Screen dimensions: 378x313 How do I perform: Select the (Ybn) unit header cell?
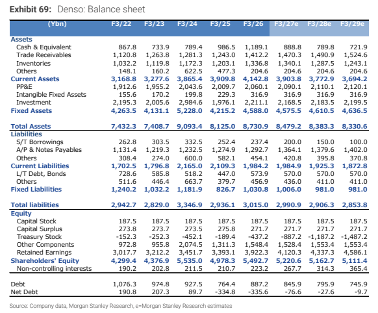57,24
